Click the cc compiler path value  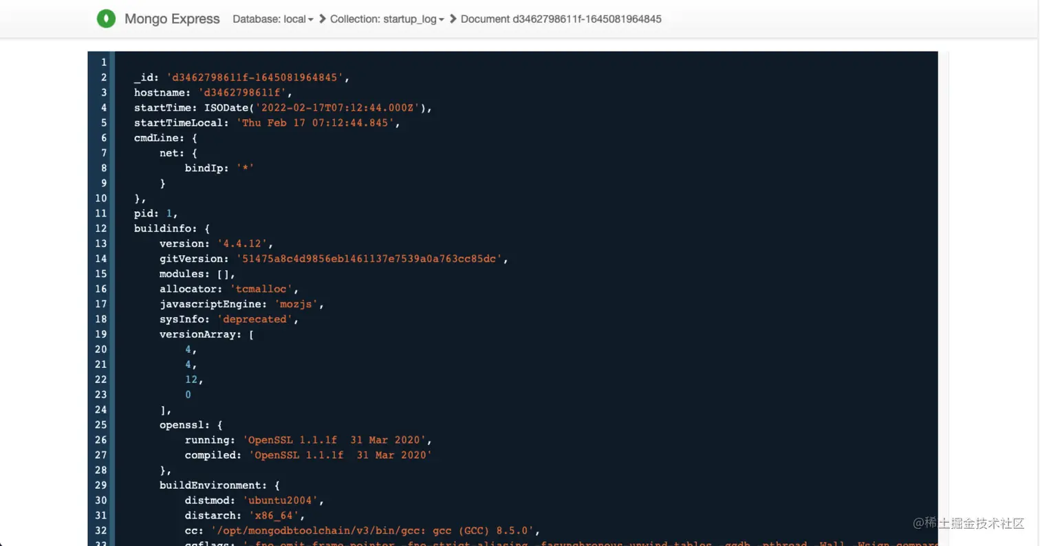[x=372, y=531]
